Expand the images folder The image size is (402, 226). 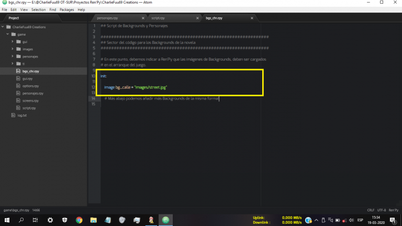[x=12, y=49]
